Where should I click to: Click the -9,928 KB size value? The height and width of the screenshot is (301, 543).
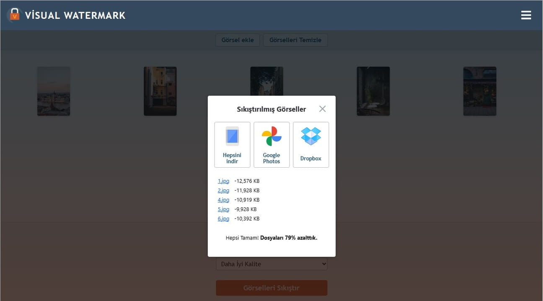tap(246, 209)
